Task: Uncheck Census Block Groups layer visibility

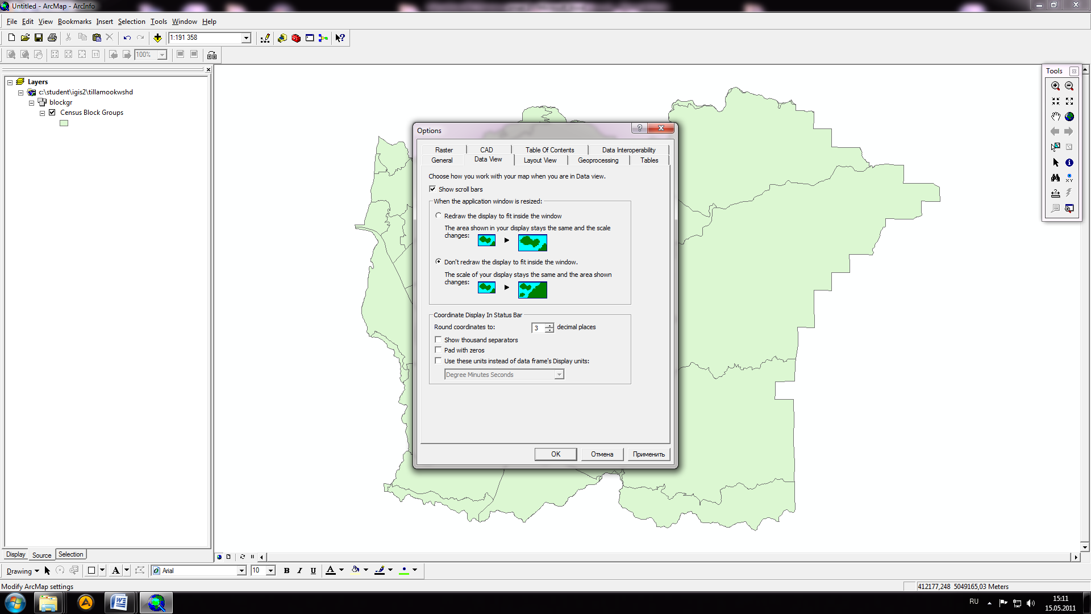Action: (52, 113)
